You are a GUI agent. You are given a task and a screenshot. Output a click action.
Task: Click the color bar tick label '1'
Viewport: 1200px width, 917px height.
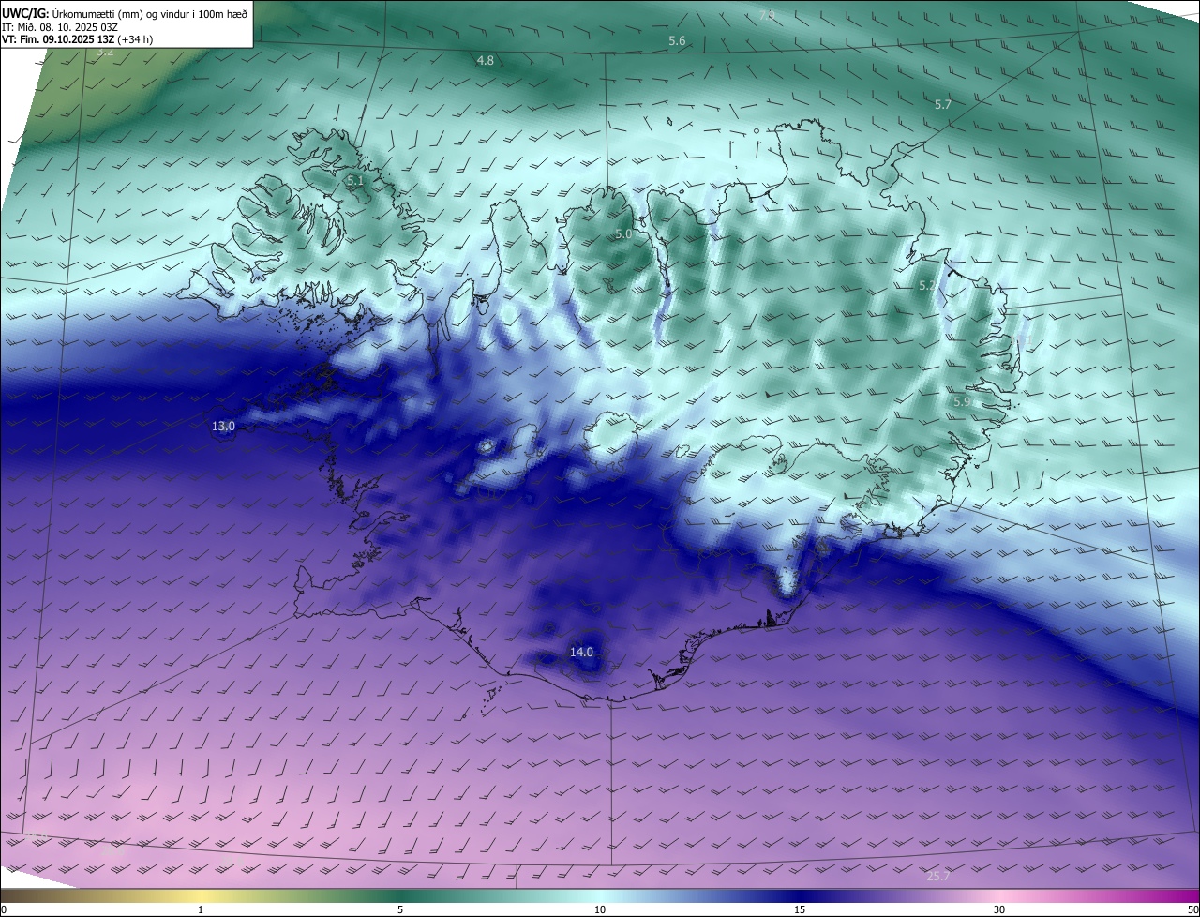tap(202, 909)
